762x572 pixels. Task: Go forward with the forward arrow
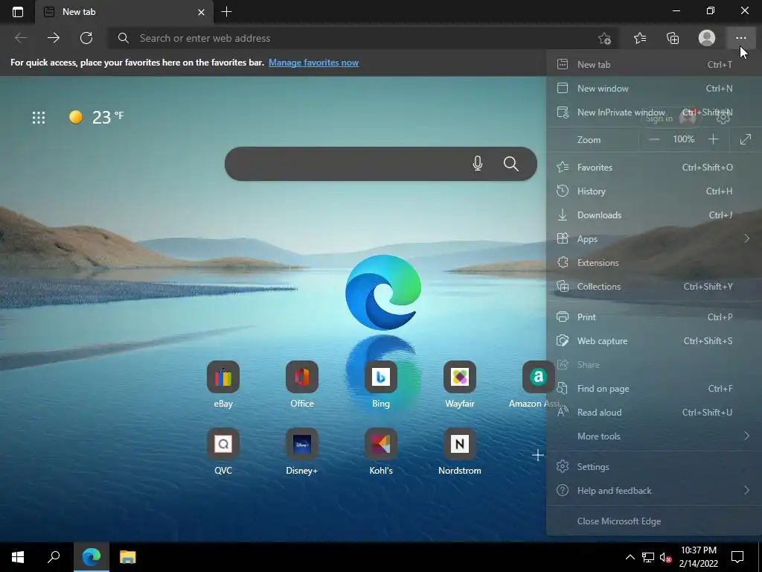[54, 38]
